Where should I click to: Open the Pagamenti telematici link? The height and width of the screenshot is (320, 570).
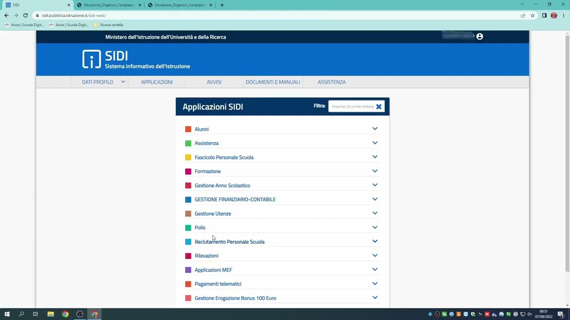click(x=218, y=284)
